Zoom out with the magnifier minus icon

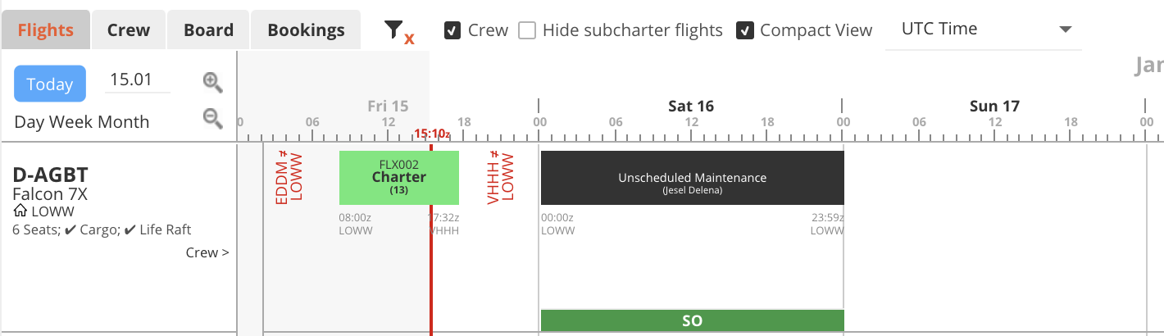(x=213, y=119)
